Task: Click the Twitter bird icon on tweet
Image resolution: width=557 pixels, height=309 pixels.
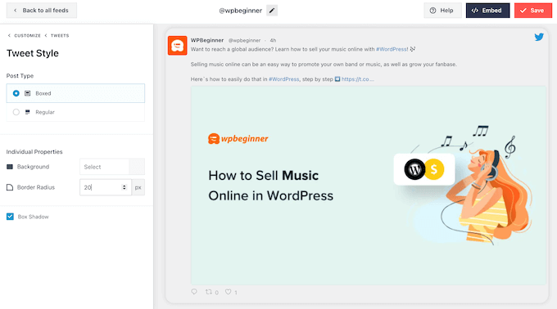Action: click(x=539, y=37)
